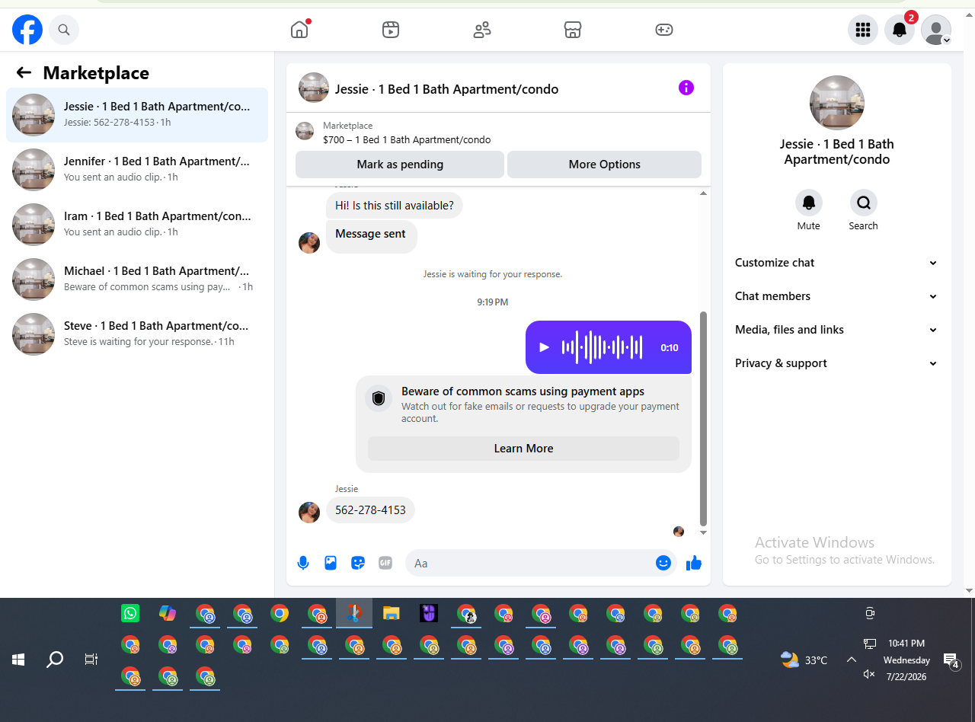Screen dimensions: 975x722
Task: Choose a sticker from the sticker icon
Action: (358, 564)
